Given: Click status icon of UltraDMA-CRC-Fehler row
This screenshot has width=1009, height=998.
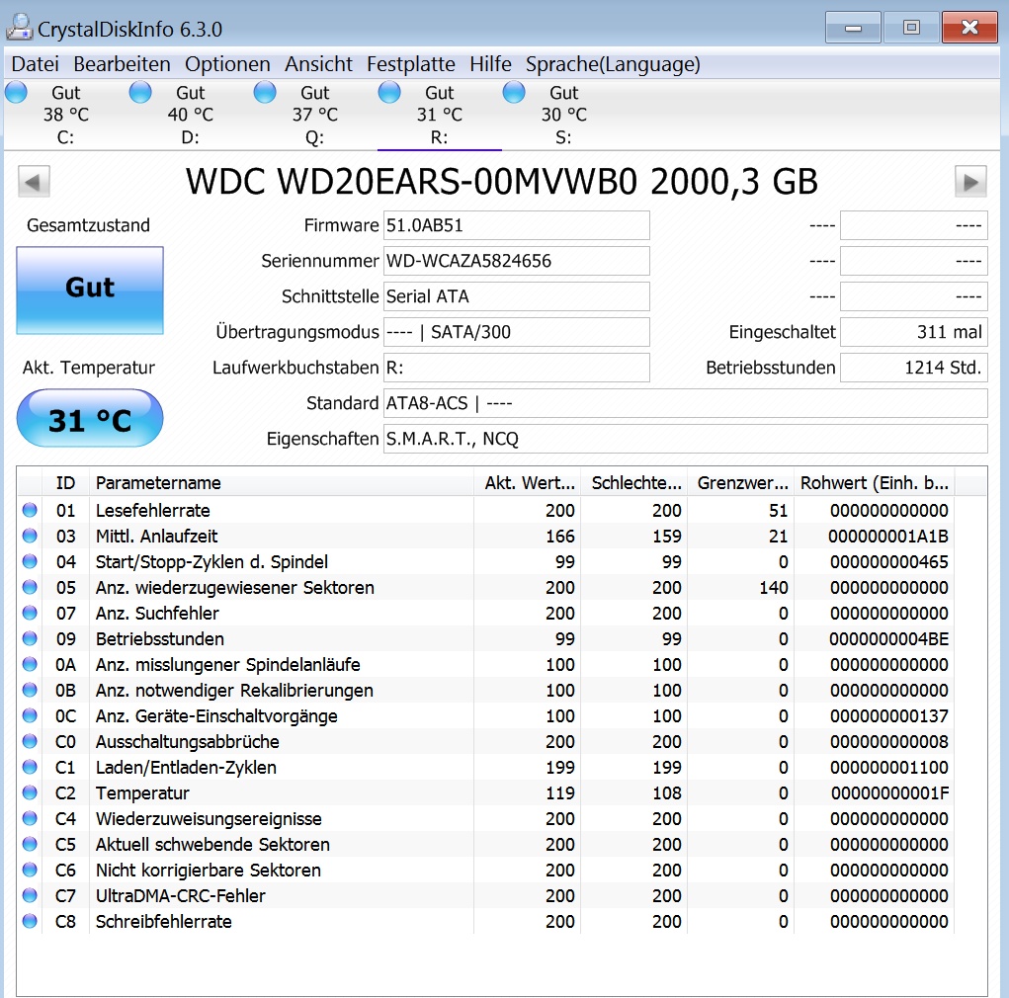Looking at the screenshot, I should click(x=30, y=895).
